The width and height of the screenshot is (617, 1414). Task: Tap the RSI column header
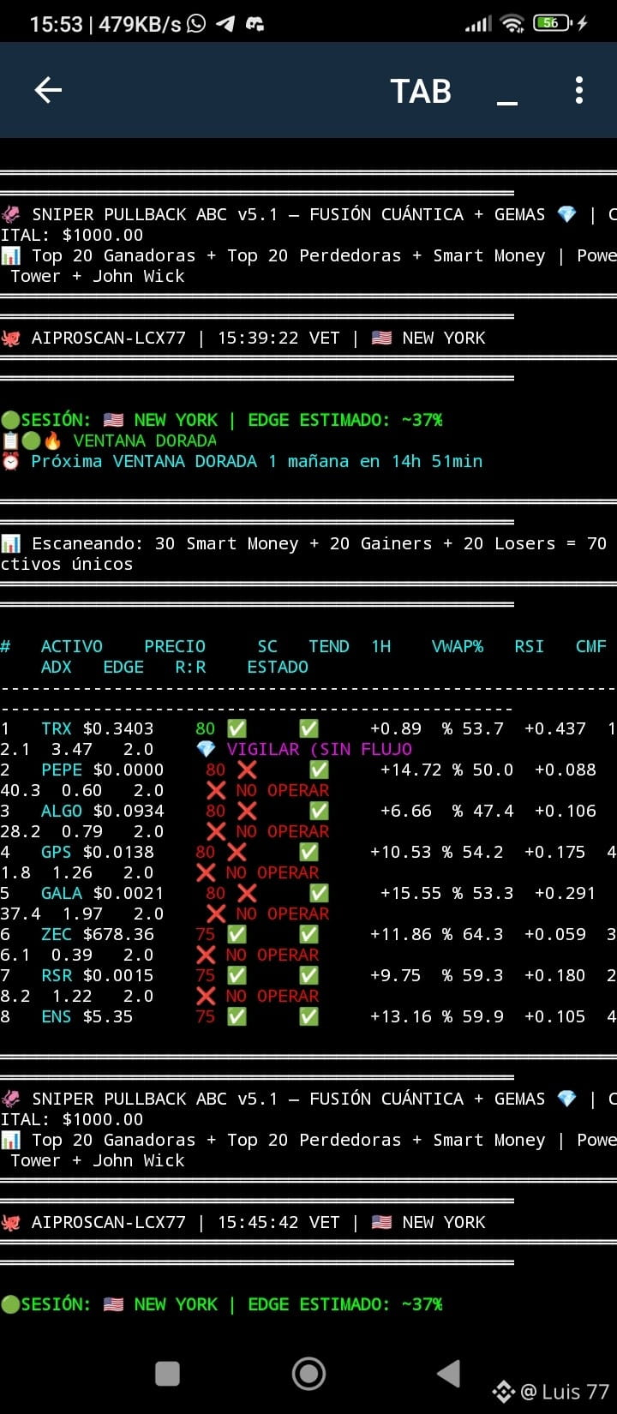(x=530, y=646)
